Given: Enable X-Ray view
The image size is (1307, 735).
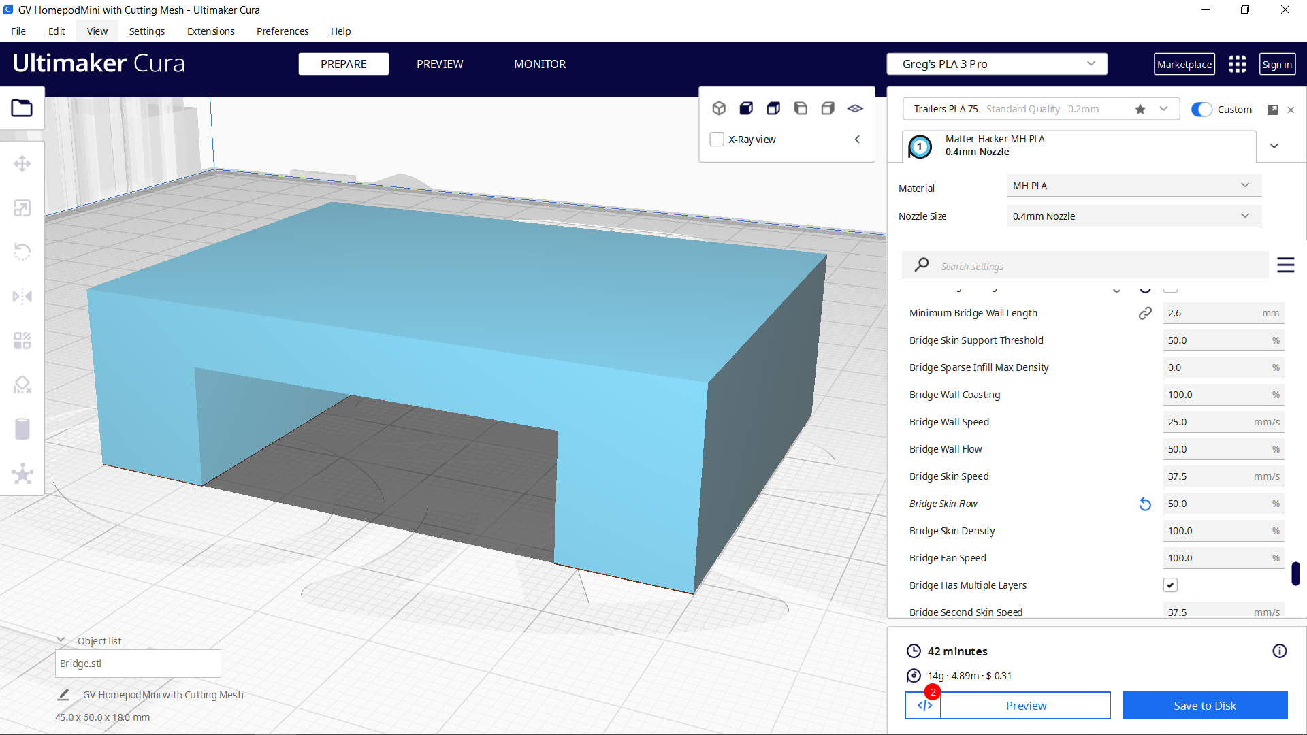Looking at the screenshot, I should [716, 139].
